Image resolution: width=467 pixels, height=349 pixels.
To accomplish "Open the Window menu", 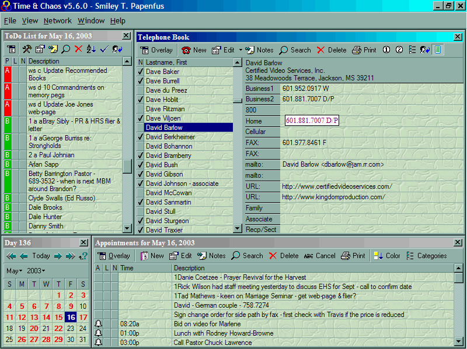I will [x=91, y=21].
